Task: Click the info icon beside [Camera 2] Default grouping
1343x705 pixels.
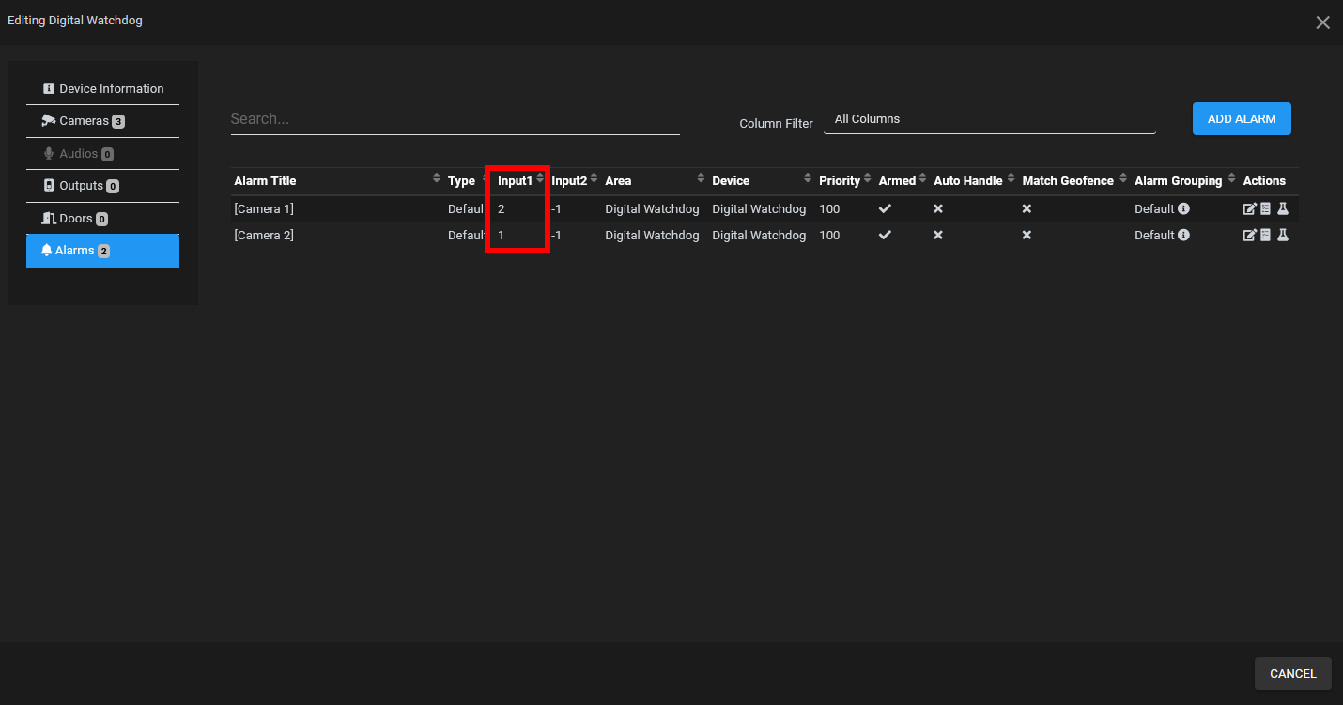Action: (1184, 235)
